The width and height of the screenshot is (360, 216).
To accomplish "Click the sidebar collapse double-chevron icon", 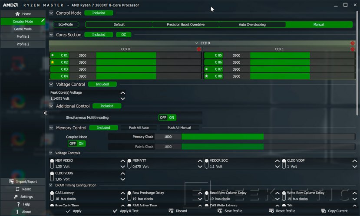I will pos(45,113).
